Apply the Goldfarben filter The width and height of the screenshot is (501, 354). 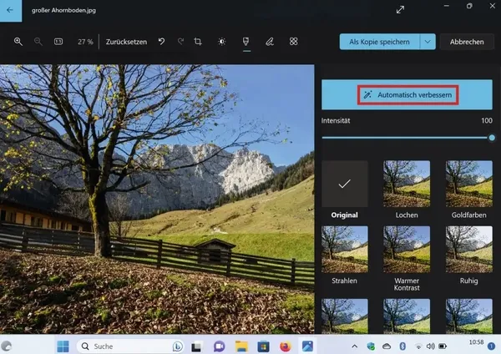(468, 184)
